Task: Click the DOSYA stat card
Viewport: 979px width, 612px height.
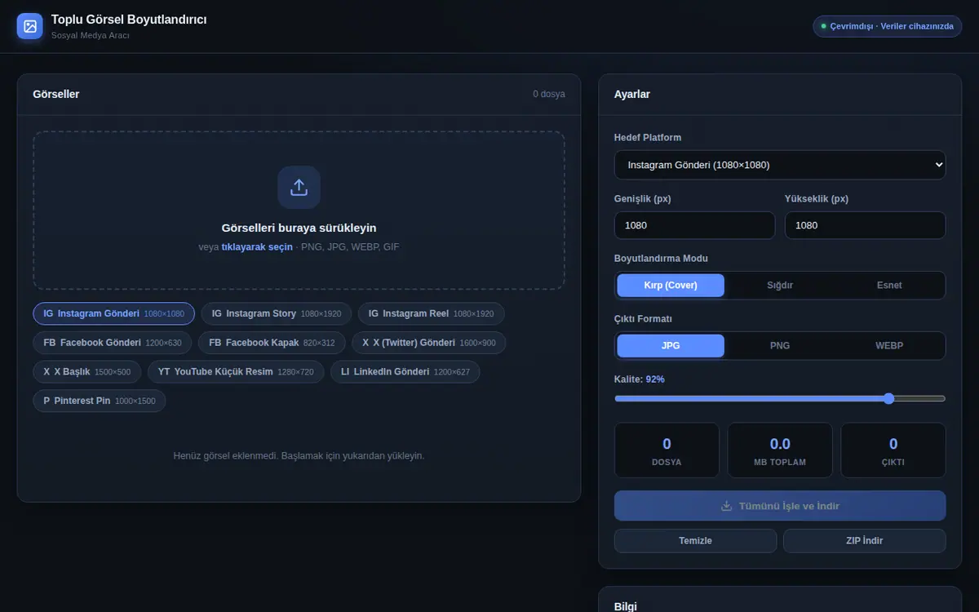Action: [x=667, y=450]
